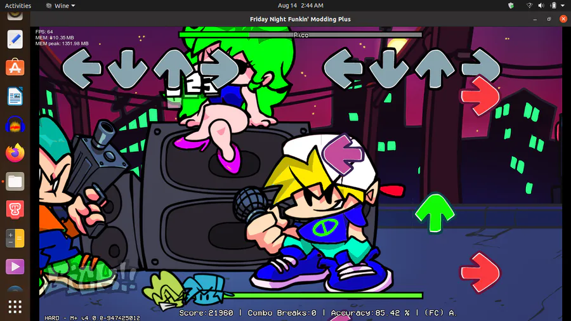571x321 pixels.
Task: Click the MEM peak: 1351.98 MB text
Action: [x=62, y=43]
